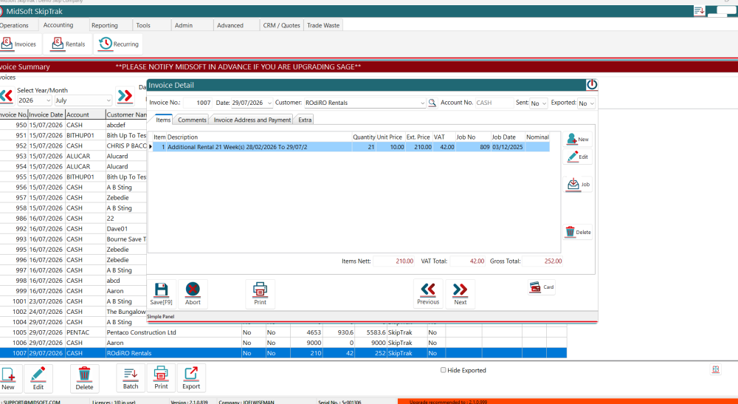Open the Rentals section

click(68, 44)
